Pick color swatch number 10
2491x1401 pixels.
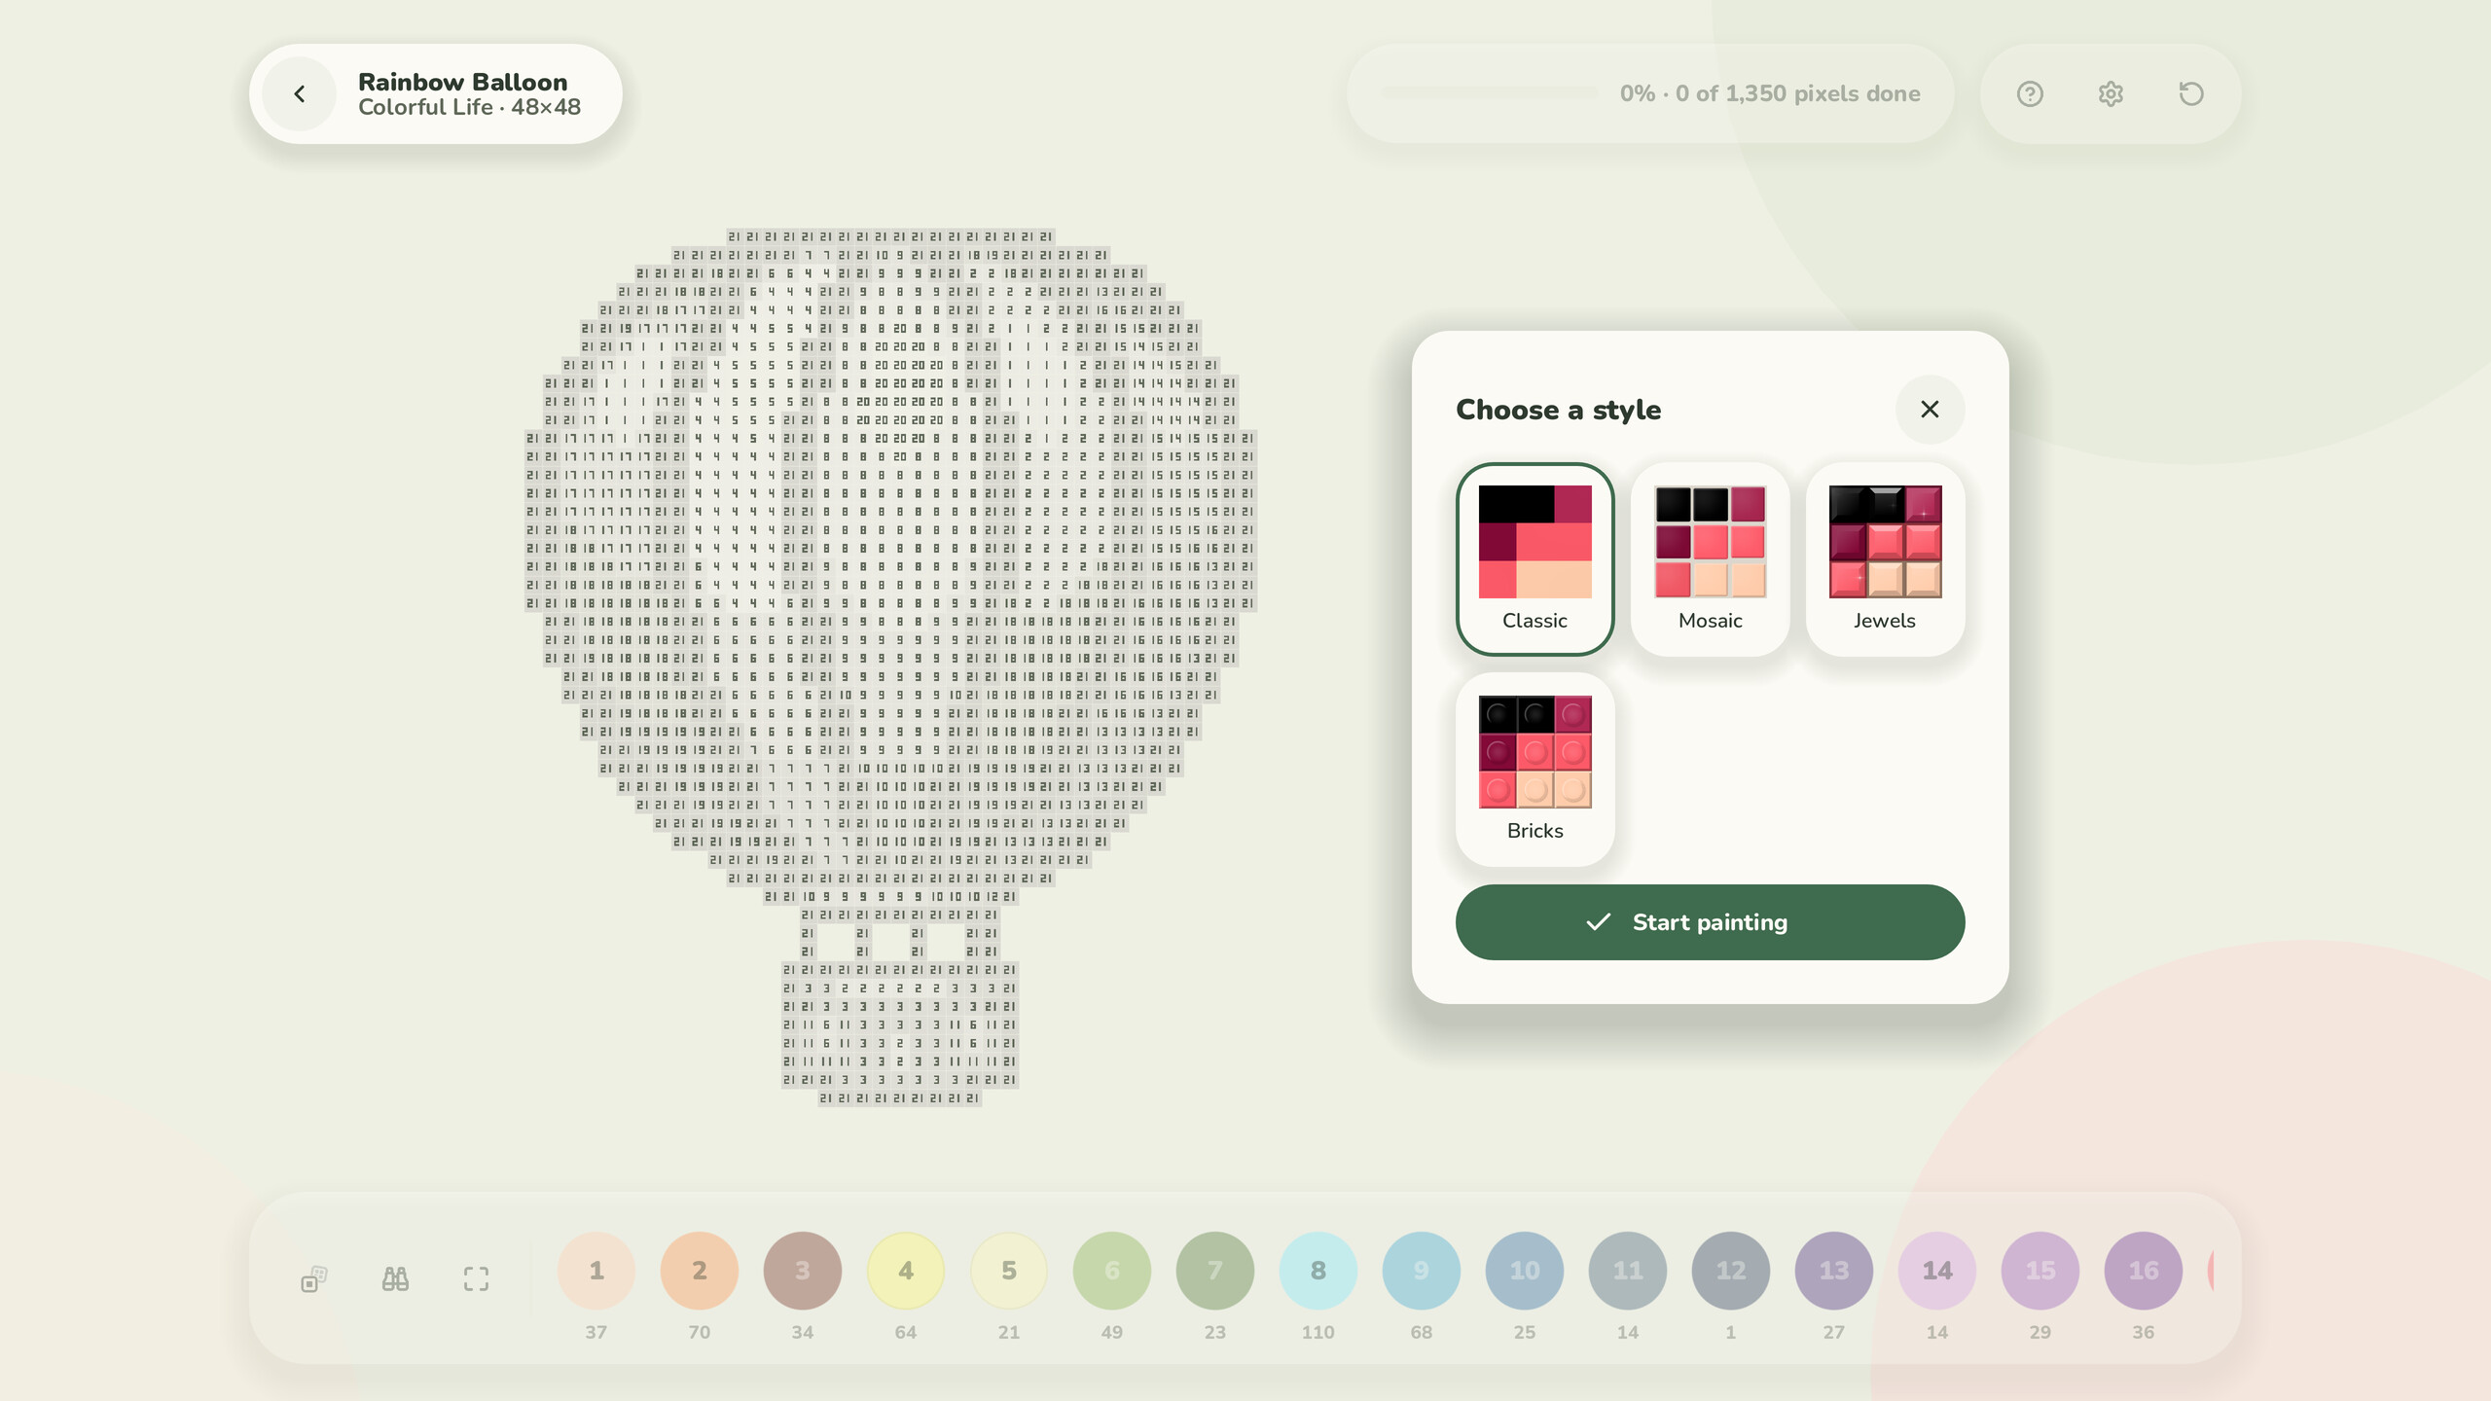click(x=1525, y=1271)
